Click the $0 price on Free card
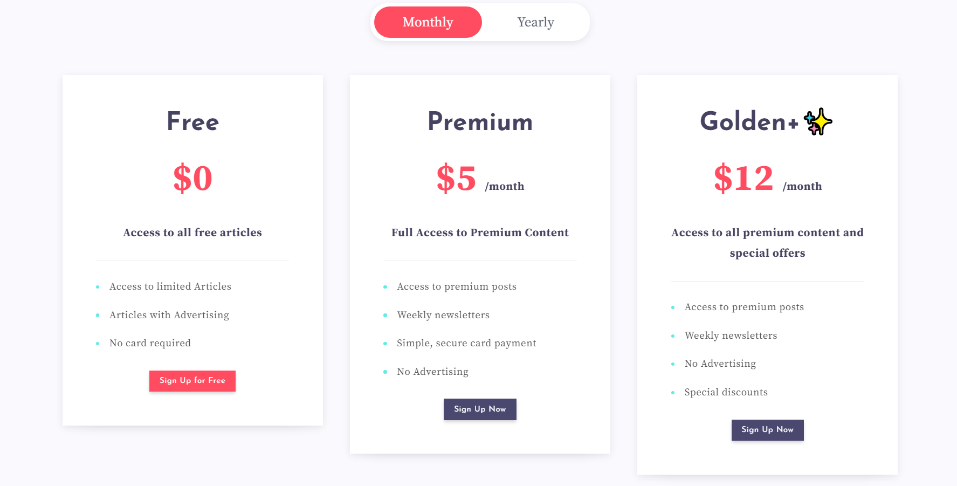 coord(192,178)
